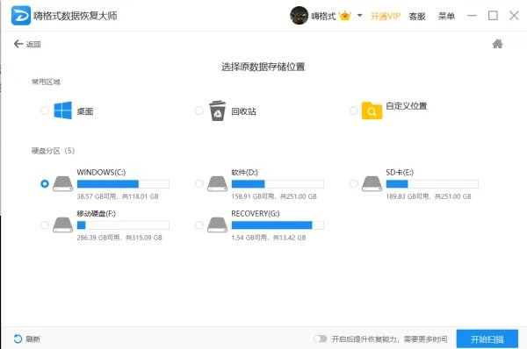Select the 软件(D:) radio button
This screenshot has height=349, width=527.
[199, 183]
